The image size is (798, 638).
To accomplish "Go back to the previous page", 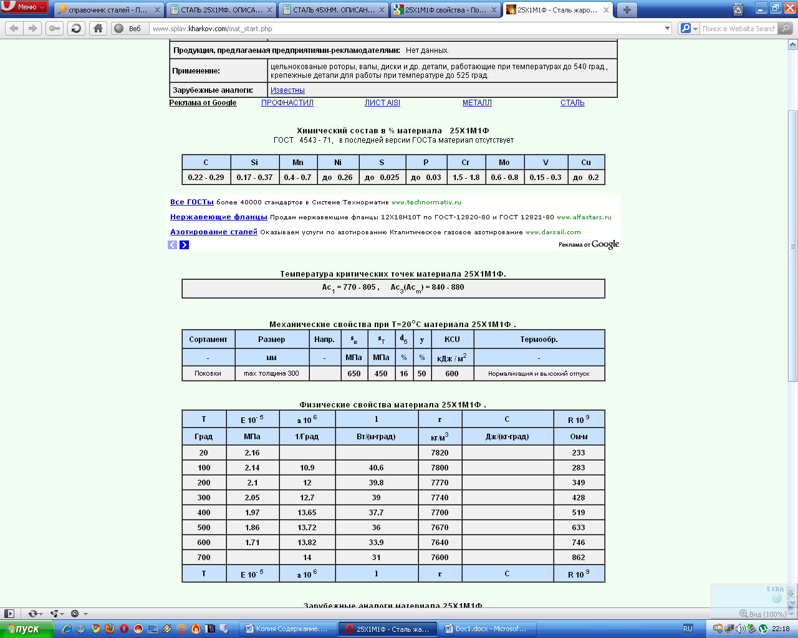I will [x=14, y=28].
